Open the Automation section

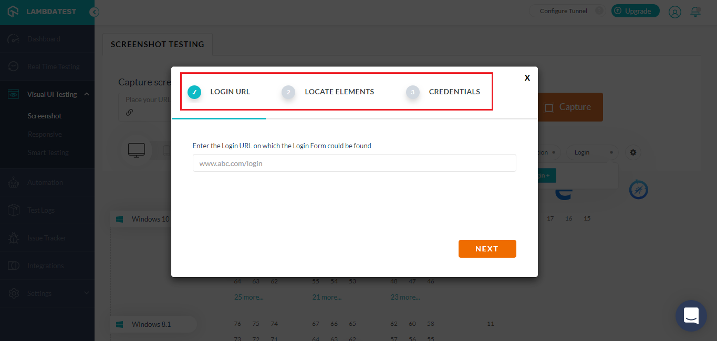click(x=46, y=182)
